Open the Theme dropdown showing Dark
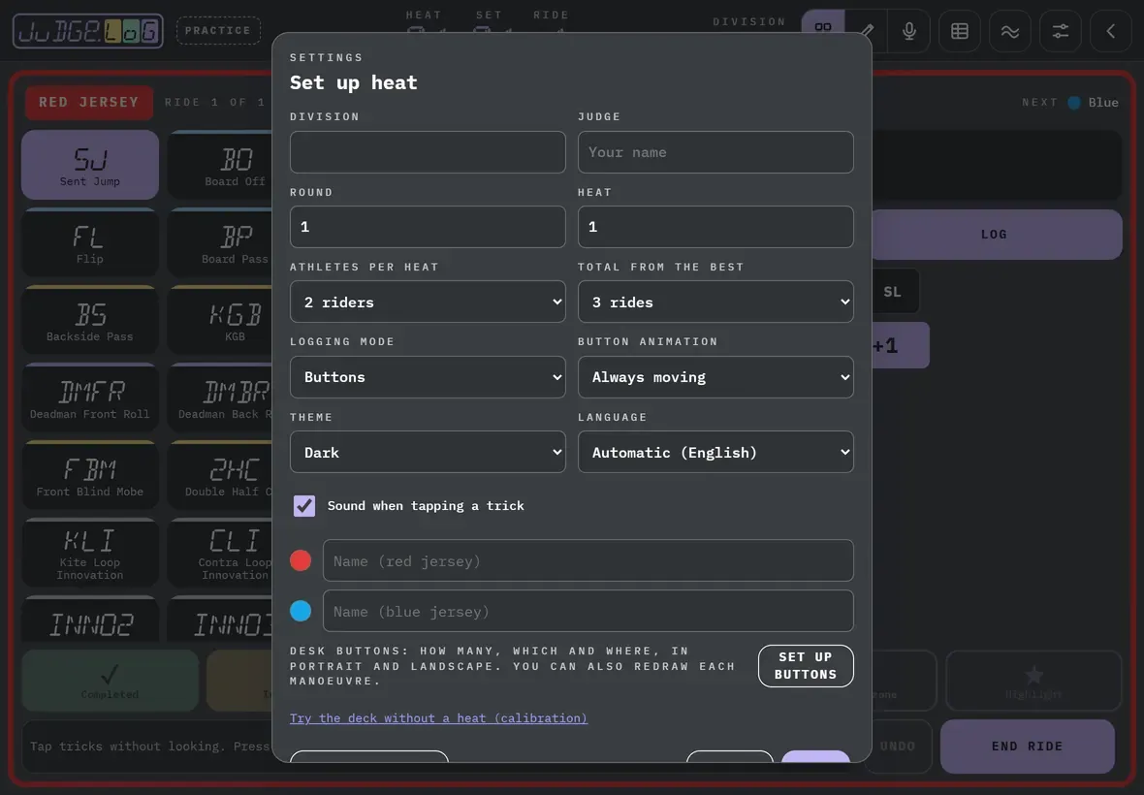 [428, 452]
